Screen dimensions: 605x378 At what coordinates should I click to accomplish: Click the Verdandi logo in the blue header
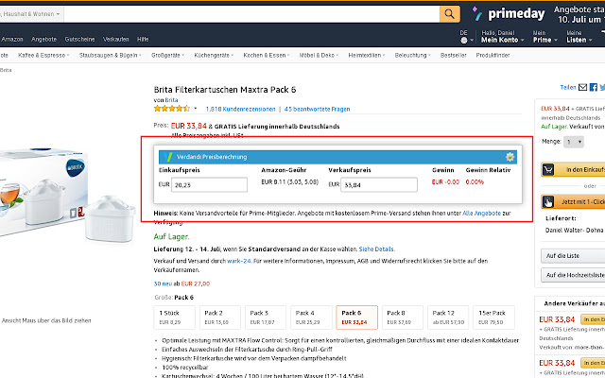[168, 157]
